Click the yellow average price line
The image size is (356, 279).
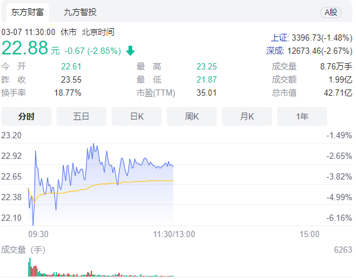point(136,181)
